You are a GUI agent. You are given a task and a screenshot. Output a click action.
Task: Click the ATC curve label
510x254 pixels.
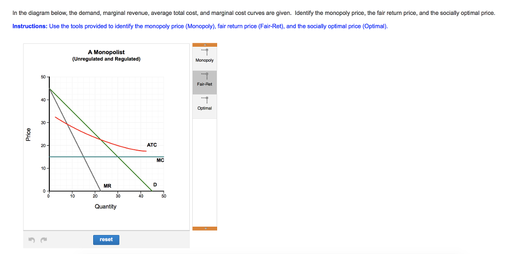coord(151,145)
